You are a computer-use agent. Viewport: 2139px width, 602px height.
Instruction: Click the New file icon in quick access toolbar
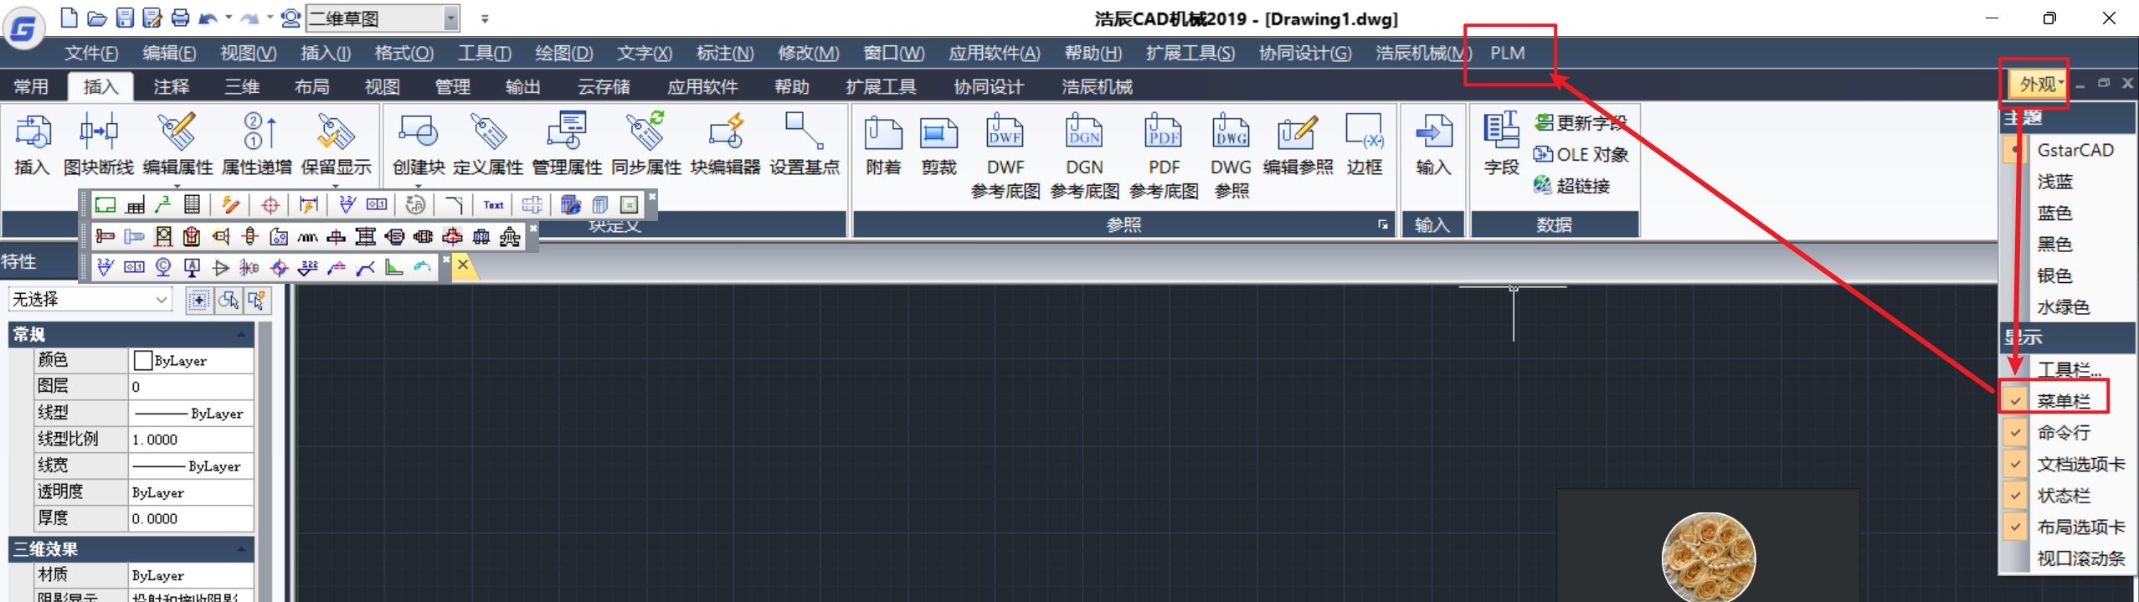pos(69,18)
